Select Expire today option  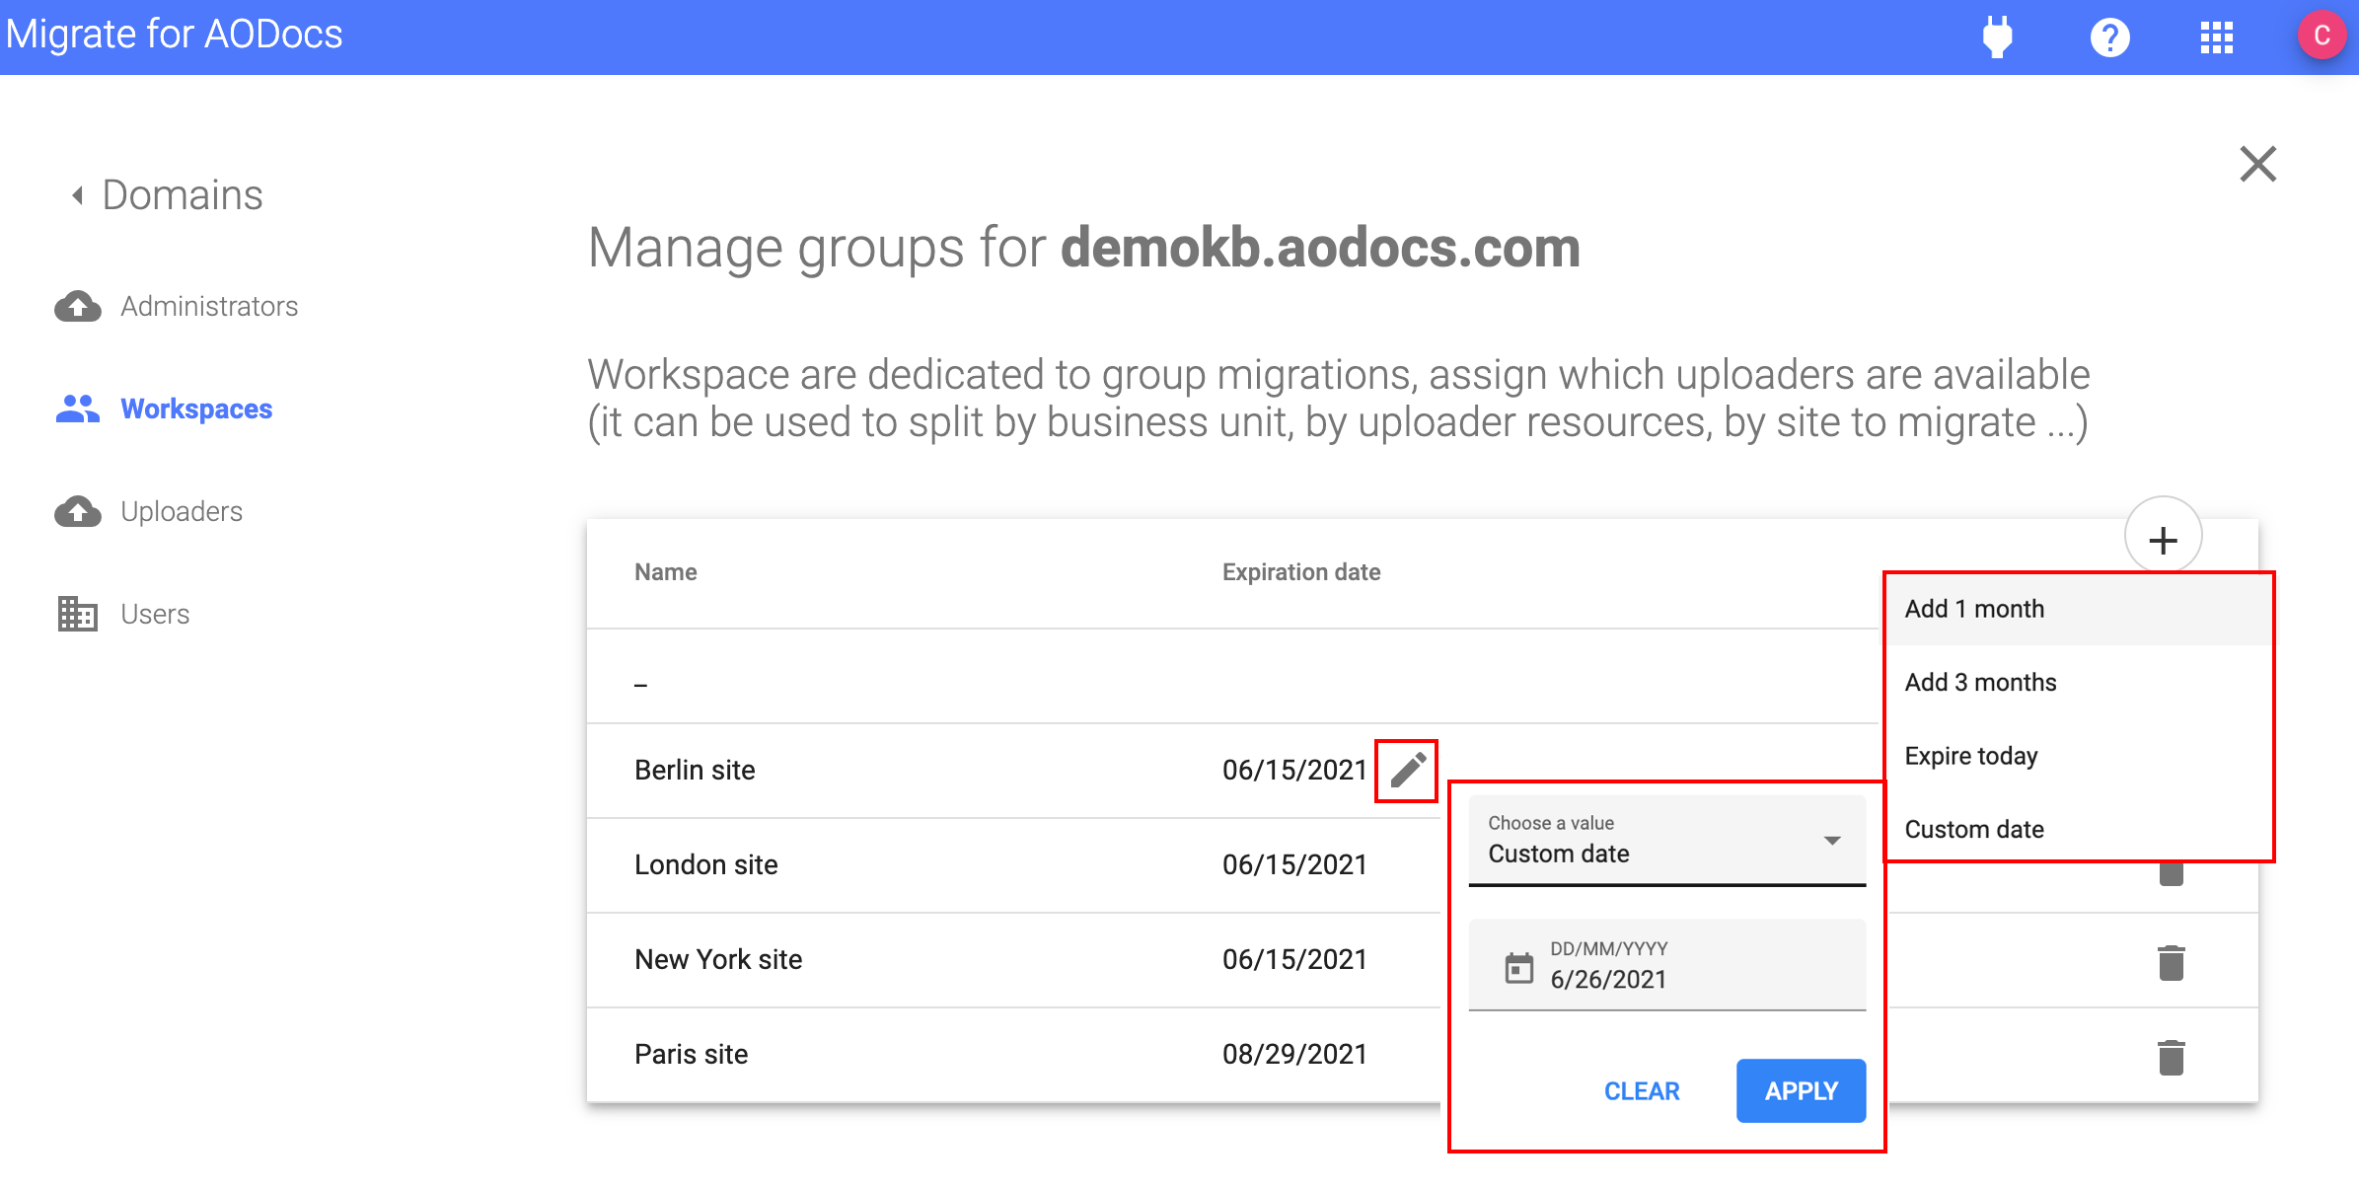[x=2080, y=757]
